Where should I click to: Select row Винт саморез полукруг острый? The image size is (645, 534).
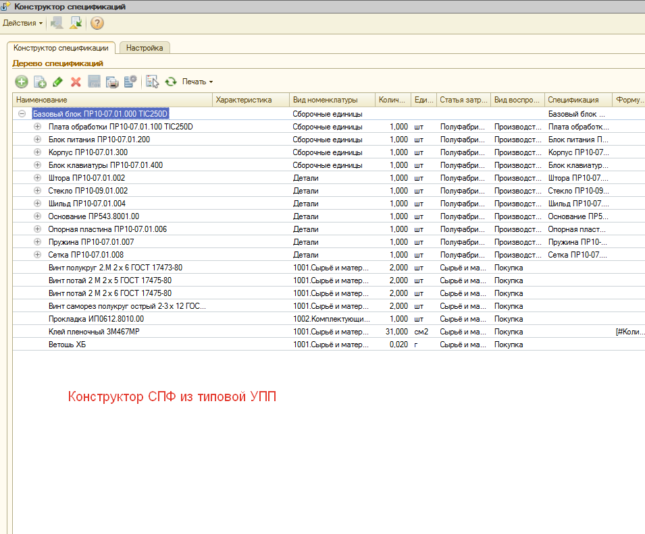click(329, 306)
